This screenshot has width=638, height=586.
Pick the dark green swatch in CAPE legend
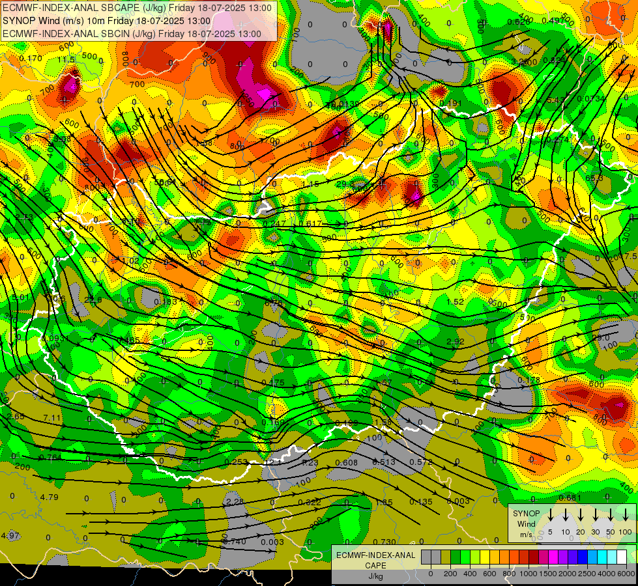coord(456,557)
